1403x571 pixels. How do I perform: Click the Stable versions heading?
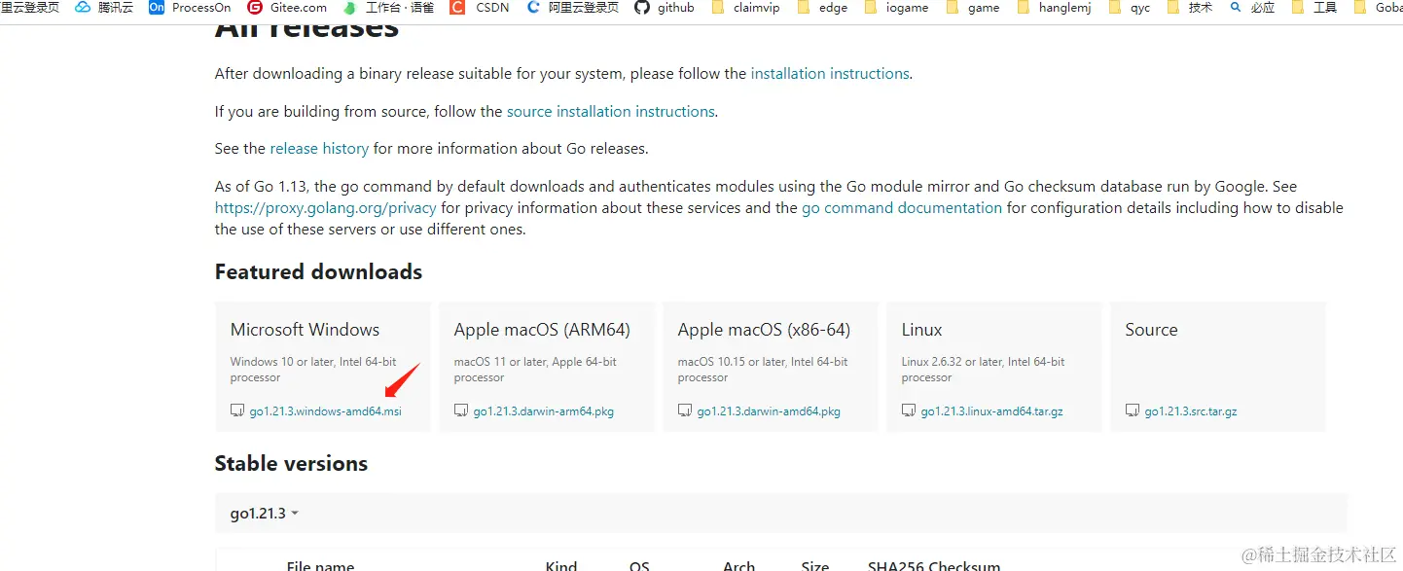pyautogui.click(x=291, y=464)
